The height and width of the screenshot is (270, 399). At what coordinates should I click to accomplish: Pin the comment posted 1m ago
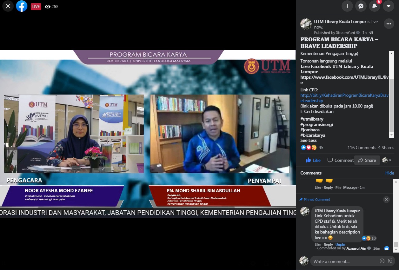tap(338, 188)
